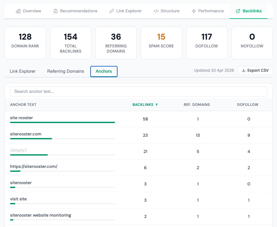Open the Link Explorer sub-tab
277x227 pixels.
23,71
